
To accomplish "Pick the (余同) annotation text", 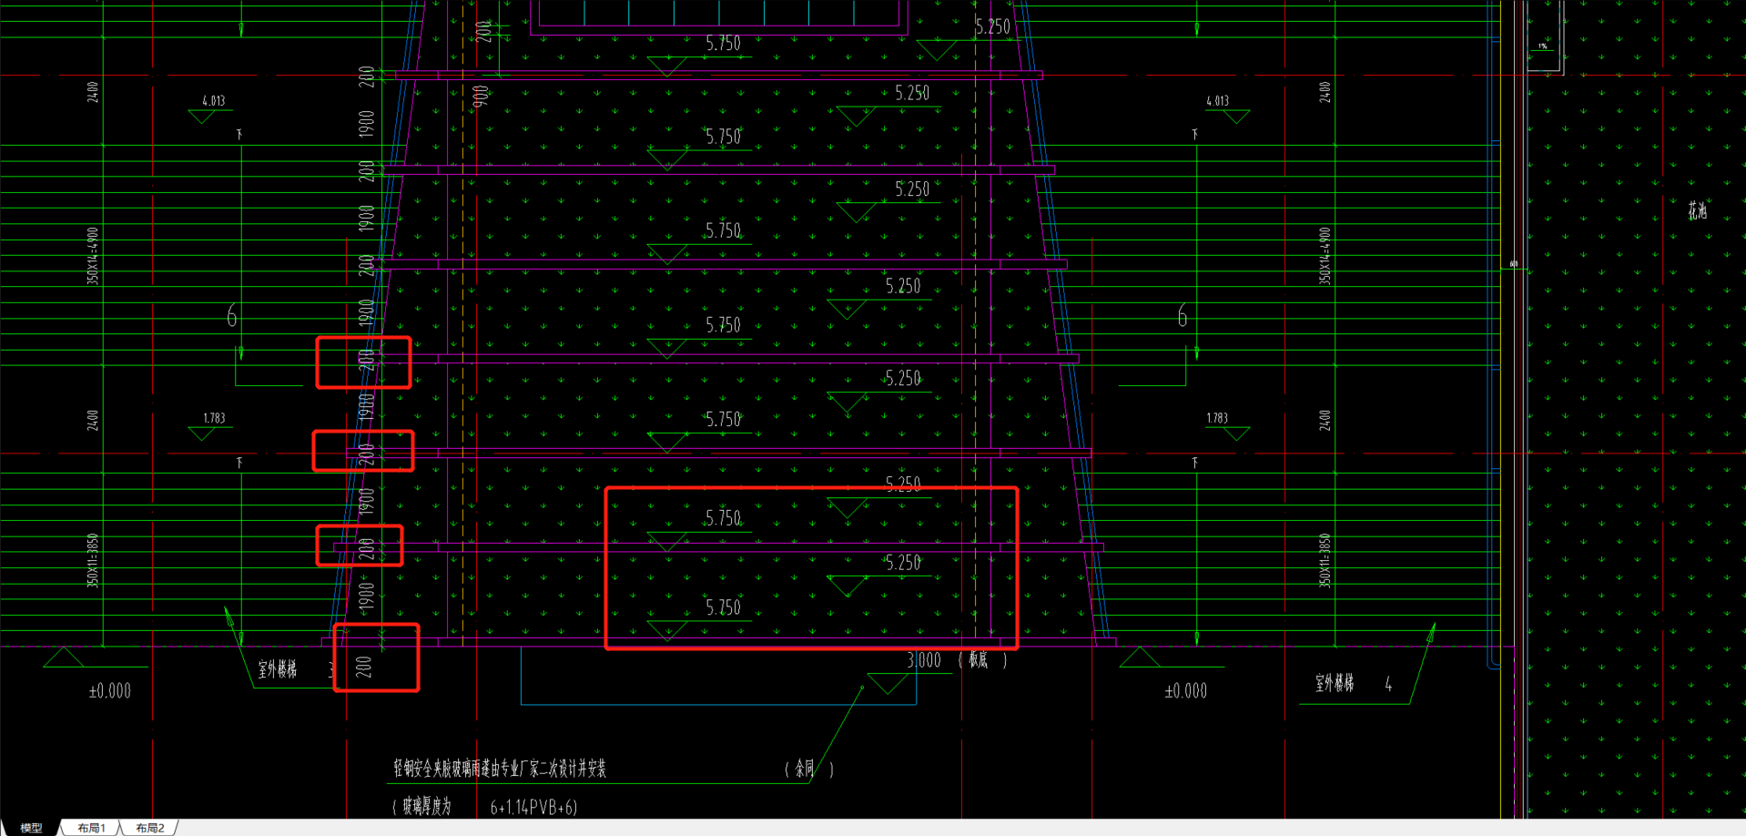I will 808,770.
